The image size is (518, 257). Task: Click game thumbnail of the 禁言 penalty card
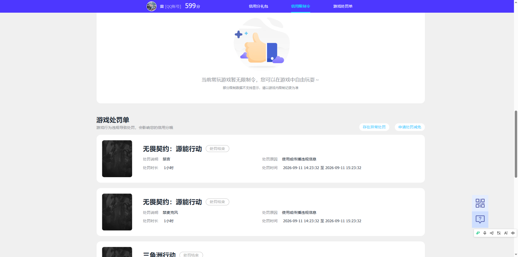(117, 159)
